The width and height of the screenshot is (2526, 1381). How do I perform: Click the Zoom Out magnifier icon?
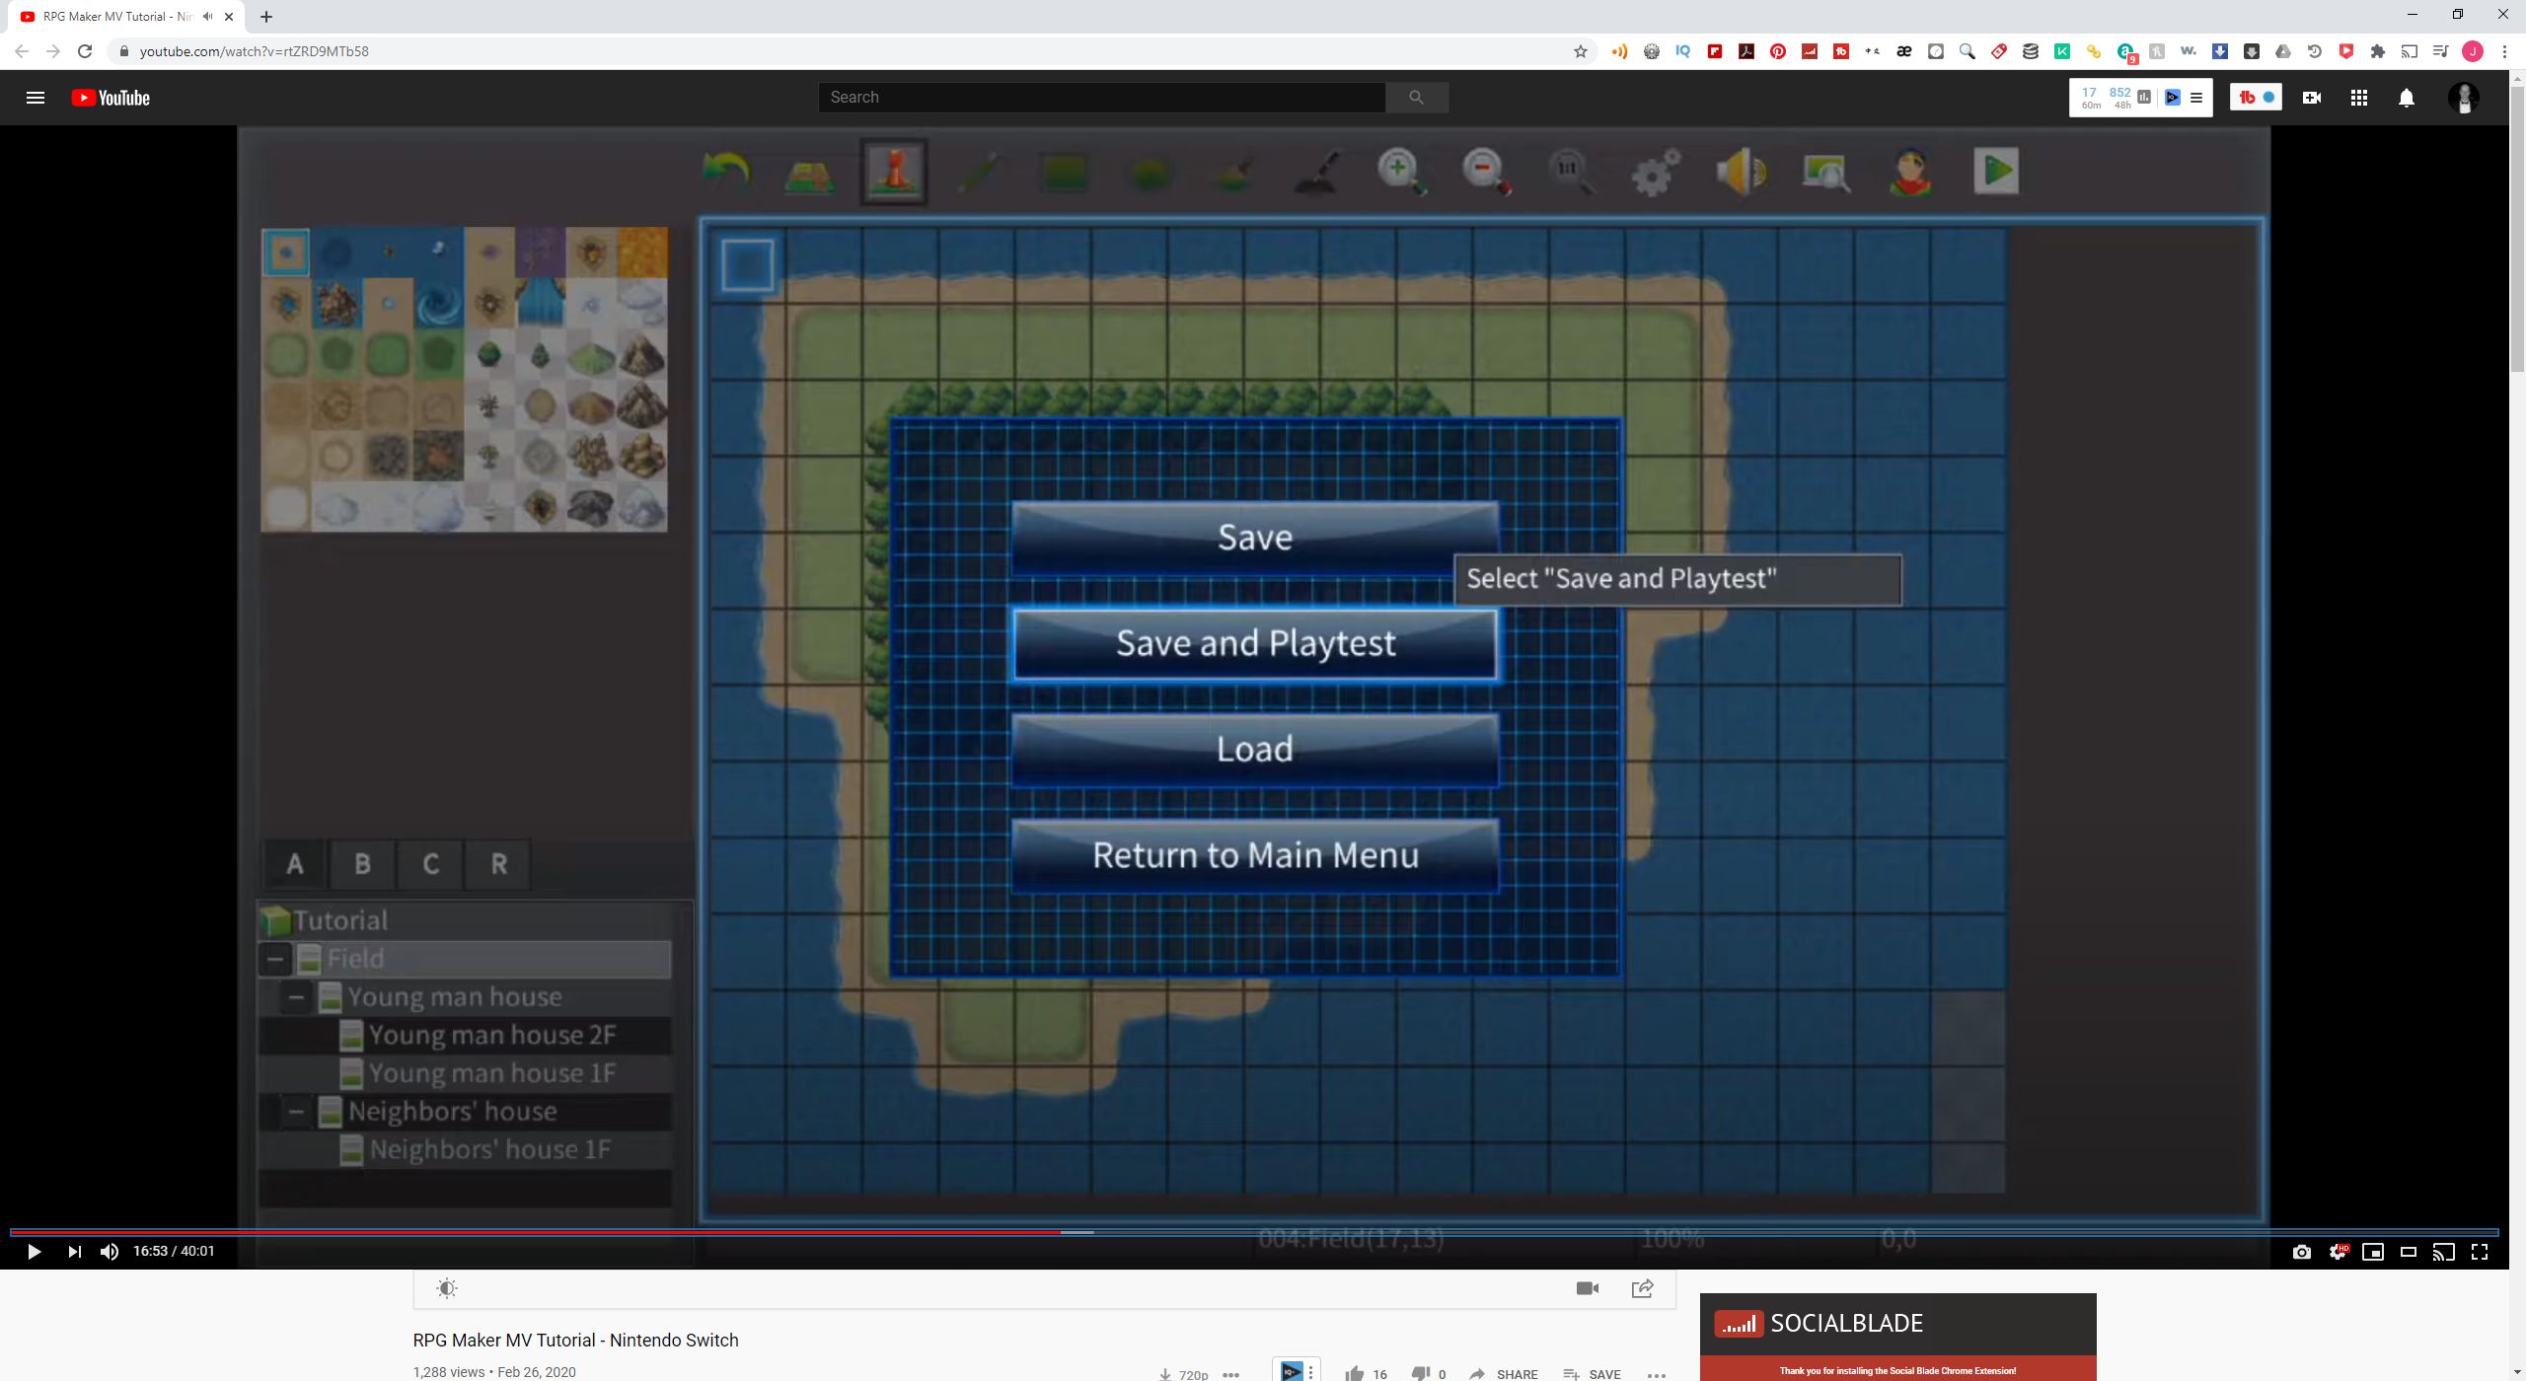[1487, 172]
